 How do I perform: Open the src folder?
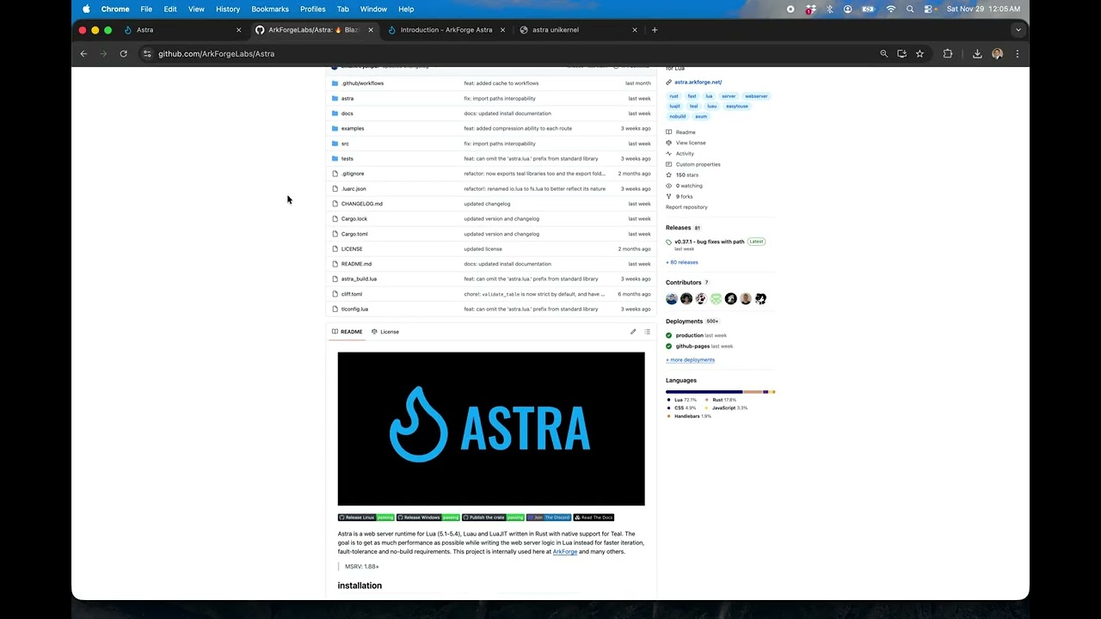coord(345,144)
